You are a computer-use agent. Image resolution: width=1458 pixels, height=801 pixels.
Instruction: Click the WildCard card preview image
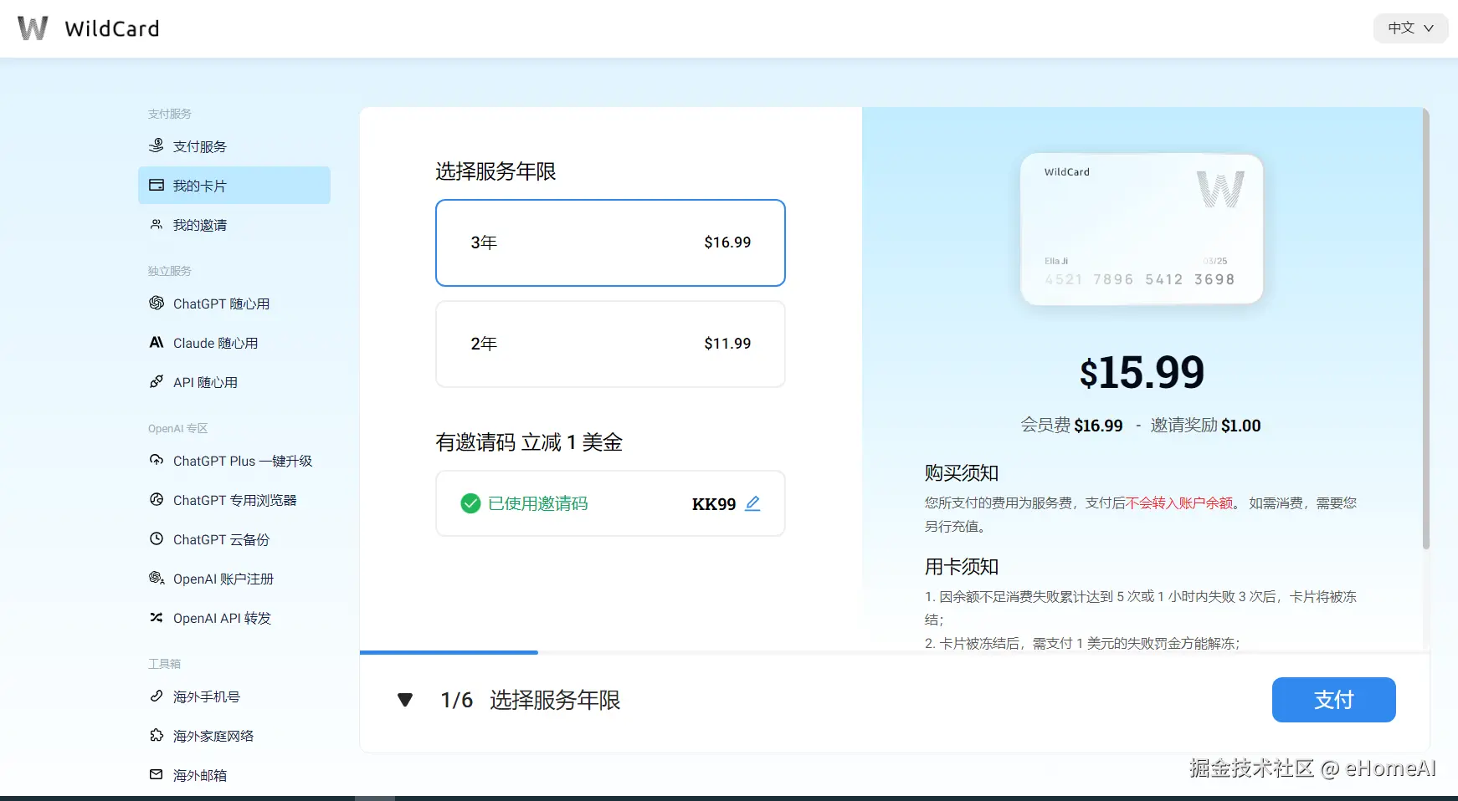coord(1141,229)
